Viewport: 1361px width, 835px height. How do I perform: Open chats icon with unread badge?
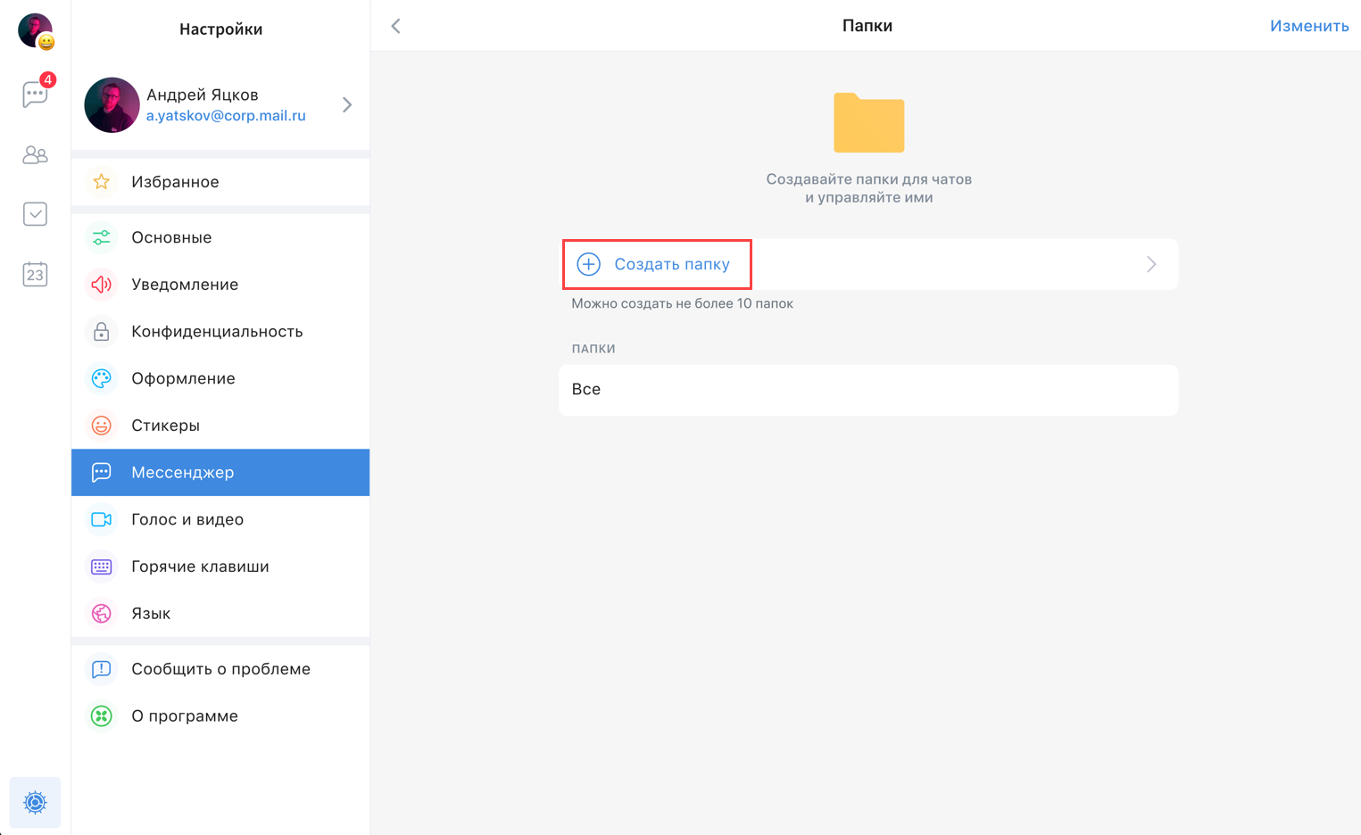36,94
